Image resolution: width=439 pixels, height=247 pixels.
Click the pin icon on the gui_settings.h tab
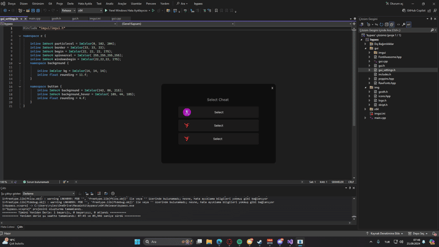21,19
